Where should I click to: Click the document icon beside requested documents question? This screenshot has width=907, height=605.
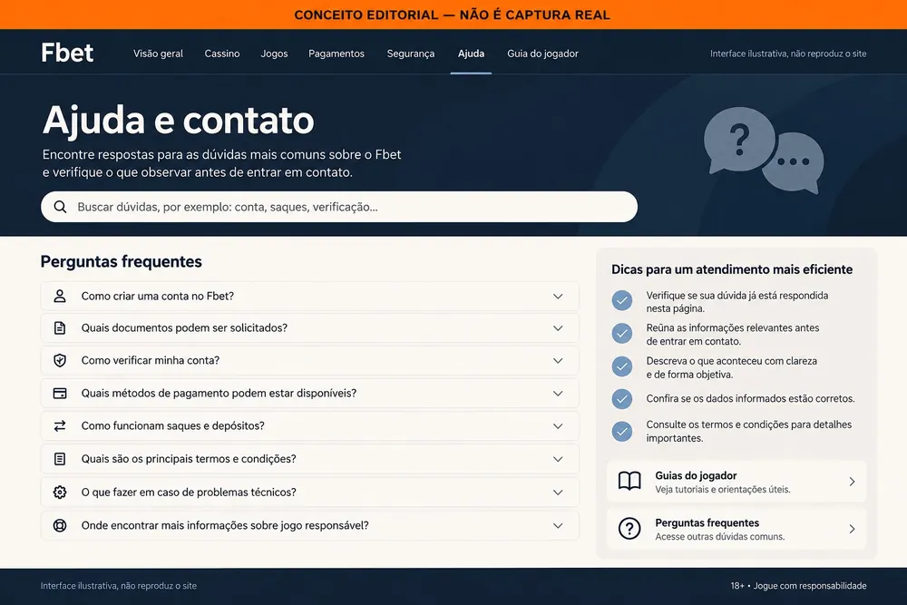(60, 328)
